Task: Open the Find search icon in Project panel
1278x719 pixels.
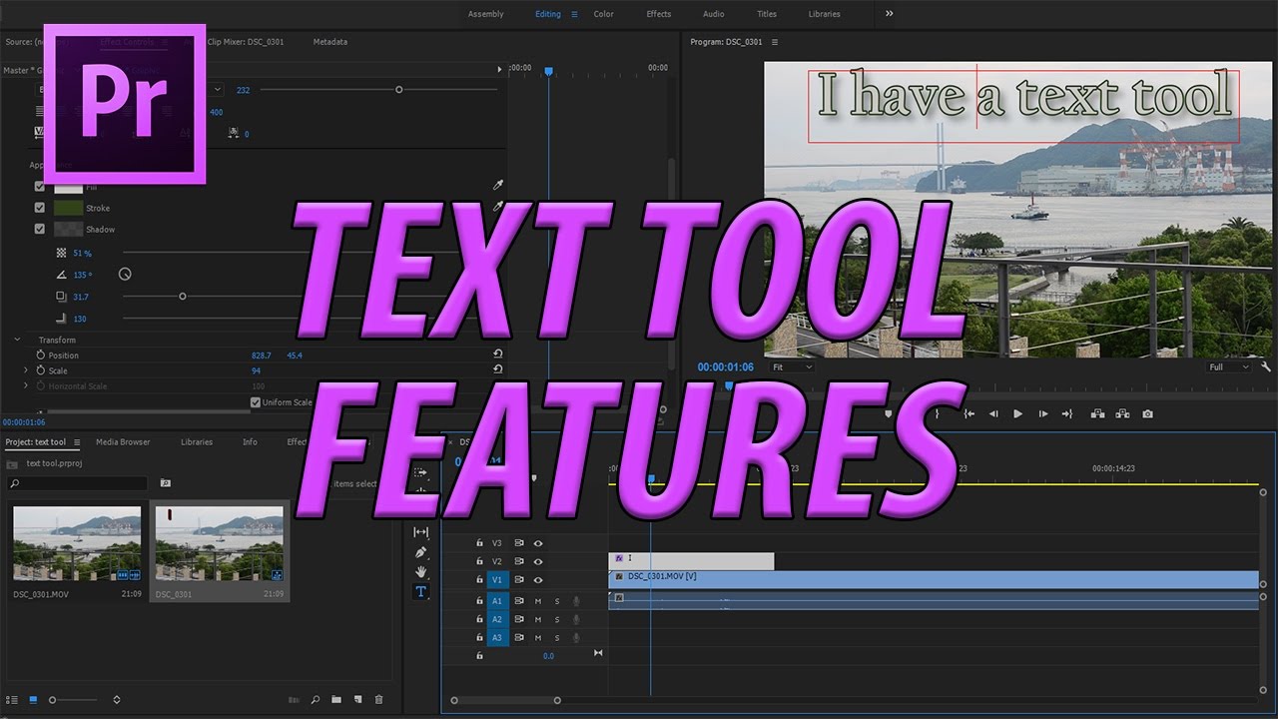Action: (x=315, y=700)
